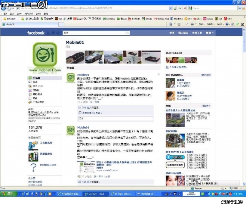The height and width of the screenshot is (205, 246).
Task: Open the Xperia phone photo thumbnail
Action: pos(151,57)
